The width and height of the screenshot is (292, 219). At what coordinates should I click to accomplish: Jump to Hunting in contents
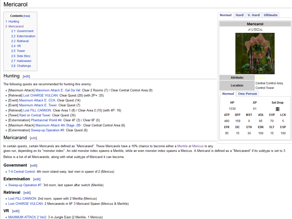tap(12, 21)
